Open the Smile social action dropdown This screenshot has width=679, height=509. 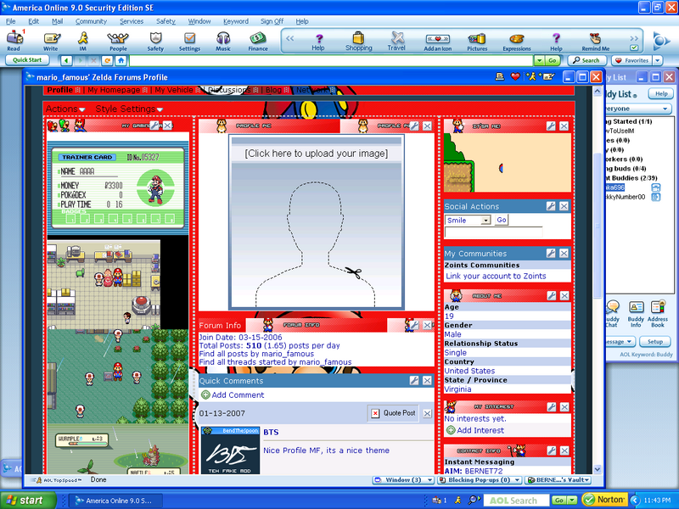point(485,221)
